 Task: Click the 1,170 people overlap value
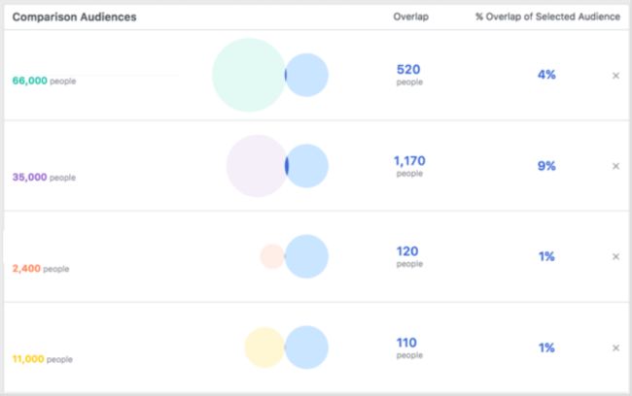point(409,166)
